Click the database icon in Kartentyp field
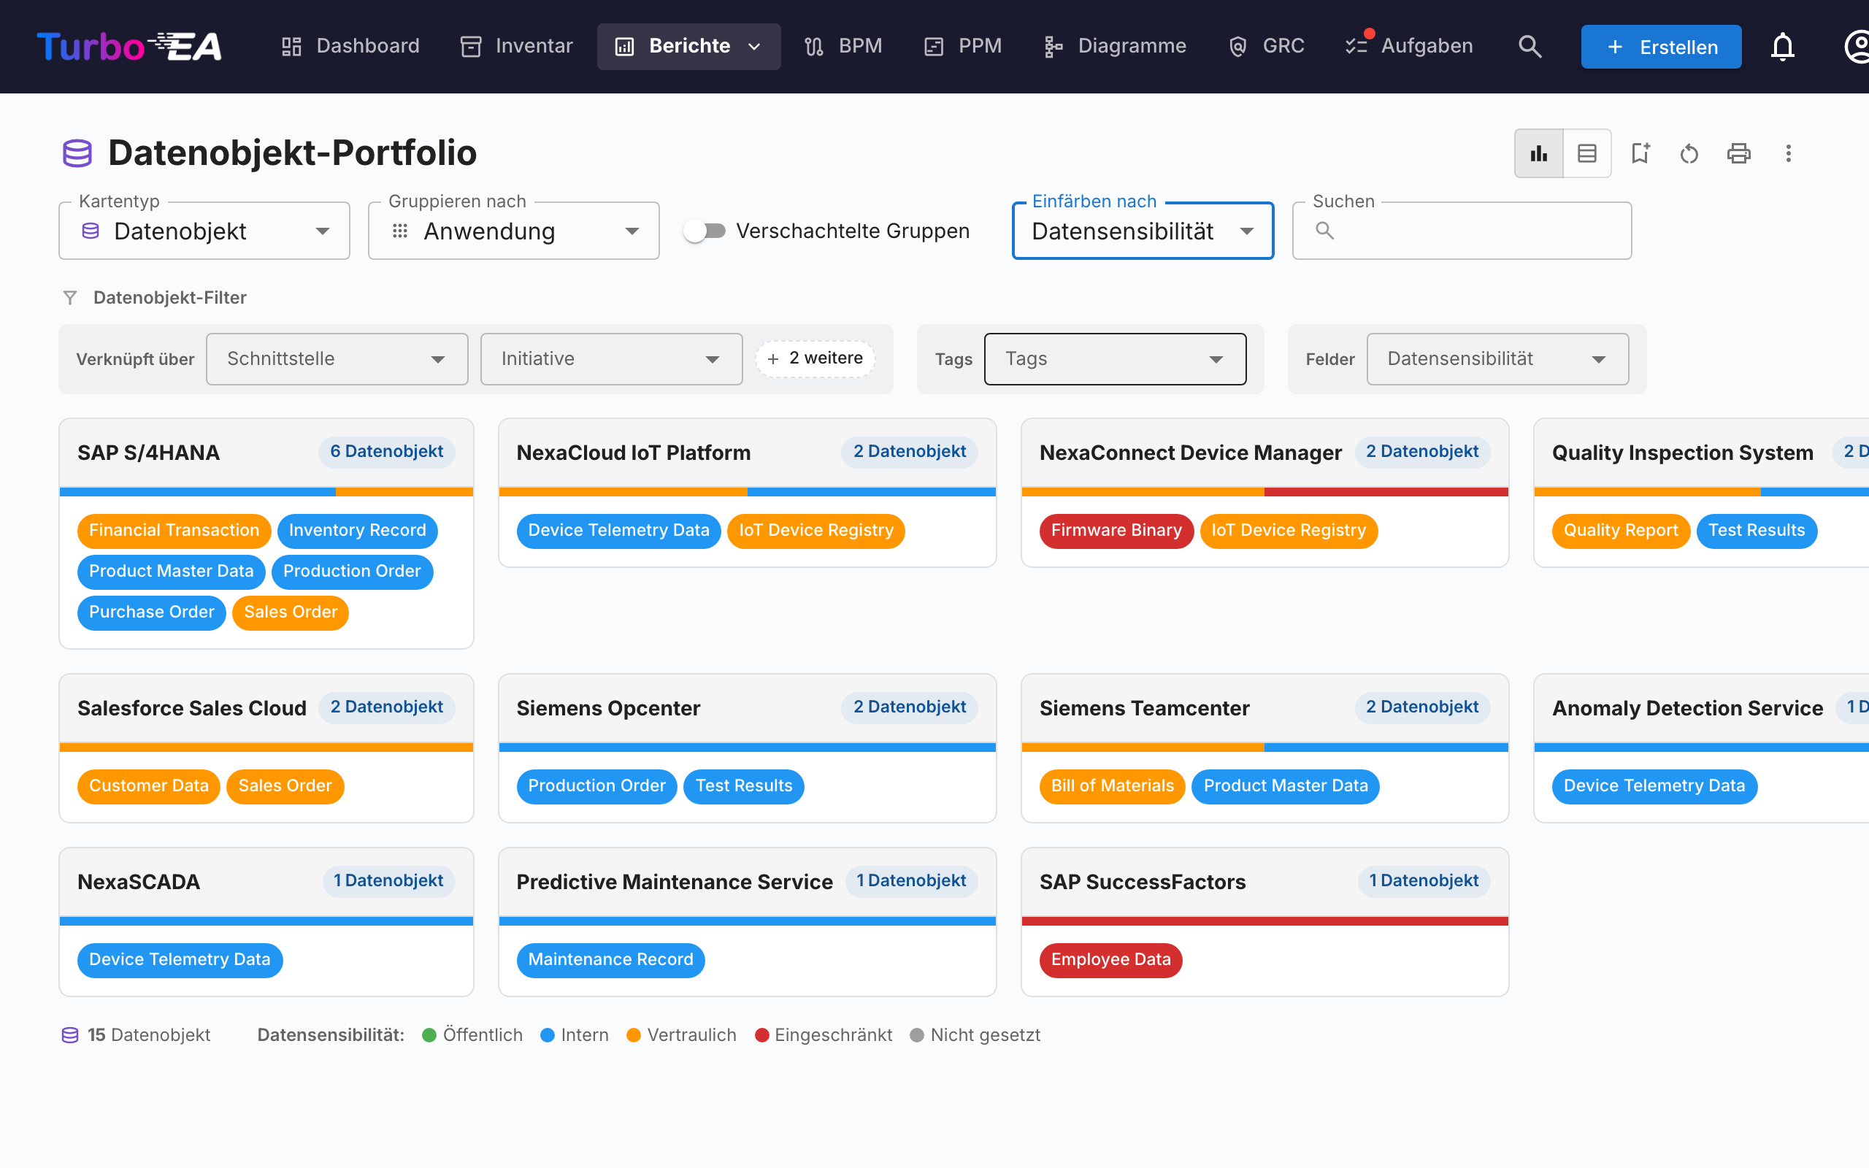 coord(91,231)
